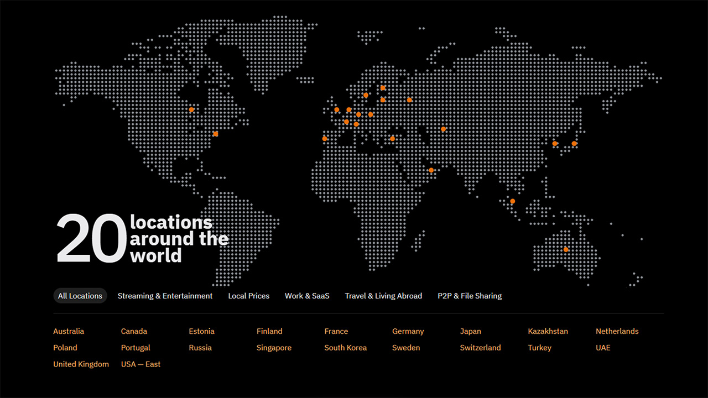Open the Australia location link
708x398 pixels.
[x=69, y=331]
